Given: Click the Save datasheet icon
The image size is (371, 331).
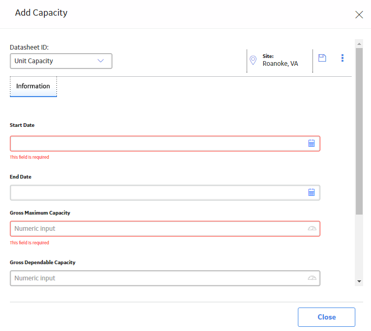Looking at the screenshot, I should pos(322,58).
